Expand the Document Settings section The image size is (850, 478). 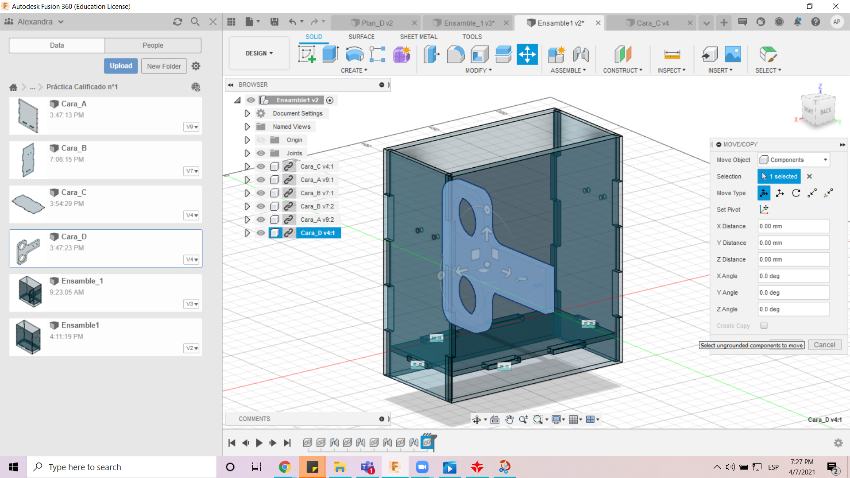[246, 113]
